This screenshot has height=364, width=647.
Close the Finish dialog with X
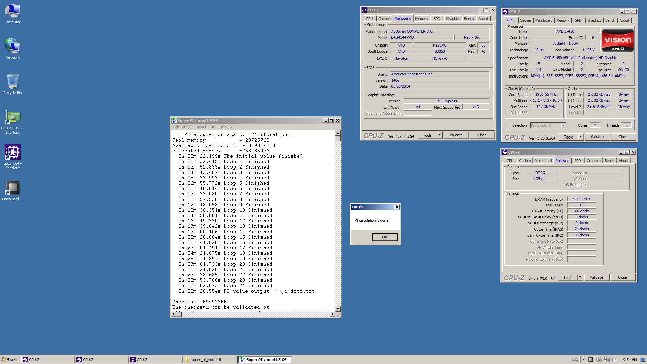[x=397, y=207]
